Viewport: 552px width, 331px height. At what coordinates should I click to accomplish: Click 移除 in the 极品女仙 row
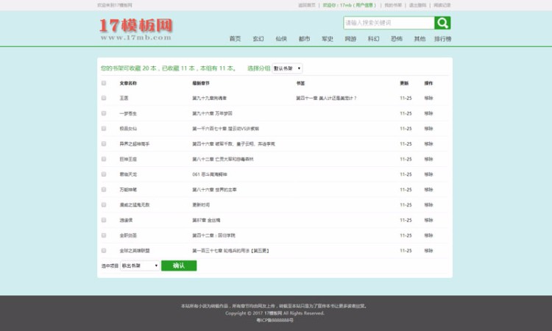pyautogui.click(x=428, y=129)
